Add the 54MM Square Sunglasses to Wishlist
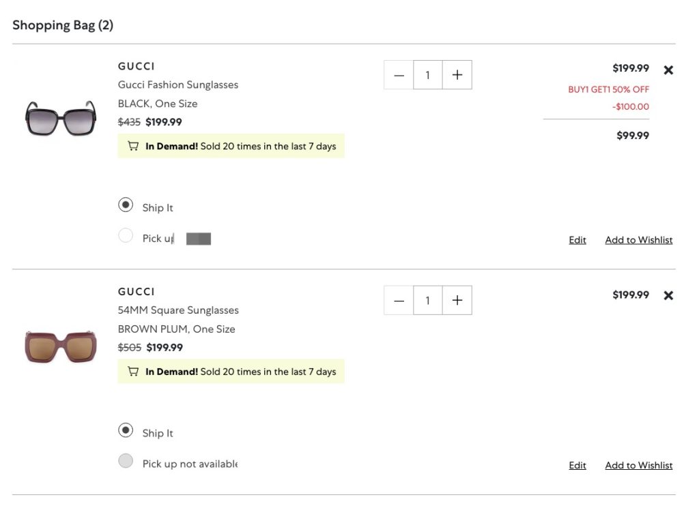 638,465
